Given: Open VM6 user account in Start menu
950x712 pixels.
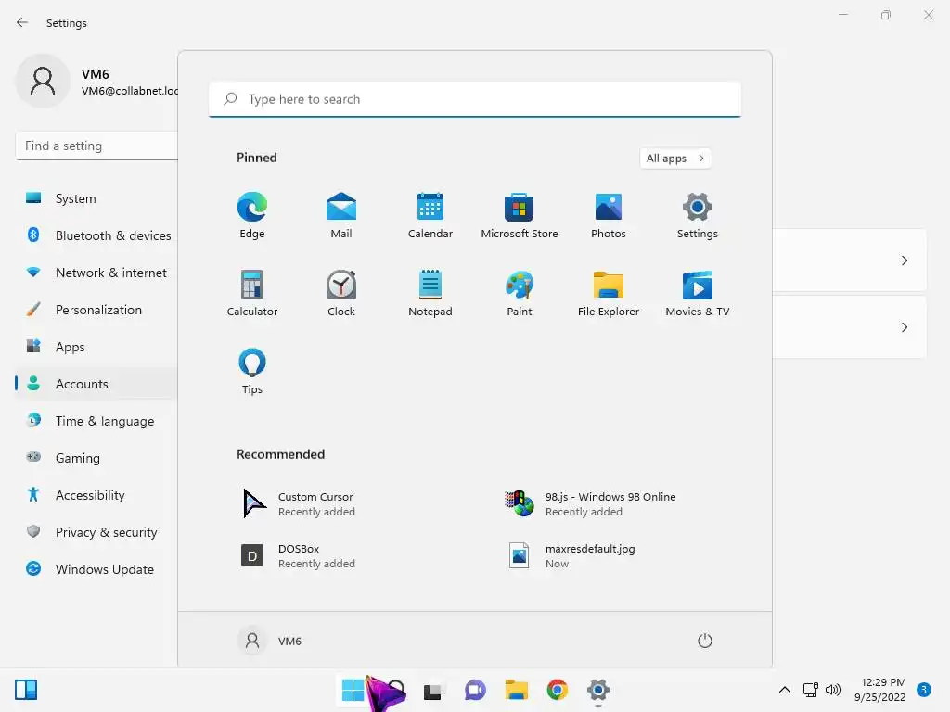Looking at the screenshot, I should point(270,641).
